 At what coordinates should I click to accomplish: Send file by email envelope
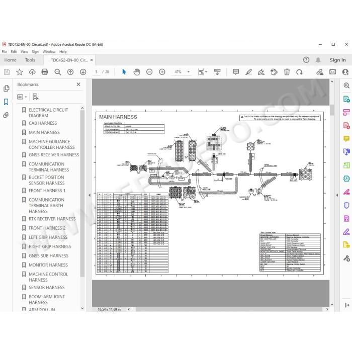click(x=333, y=72)
